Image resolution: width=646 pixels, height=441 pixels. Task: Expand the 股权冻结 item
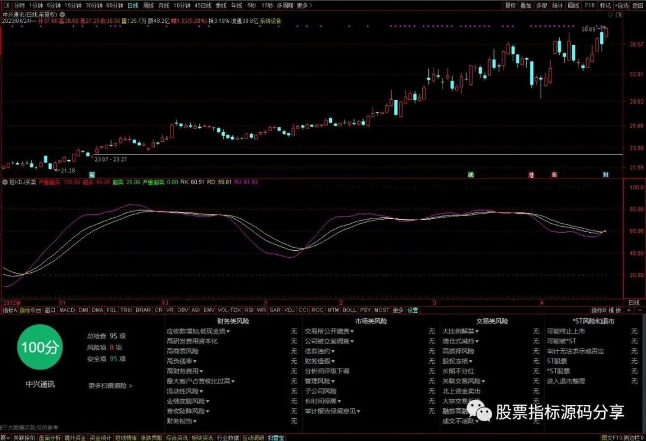[x=458, y=361]
